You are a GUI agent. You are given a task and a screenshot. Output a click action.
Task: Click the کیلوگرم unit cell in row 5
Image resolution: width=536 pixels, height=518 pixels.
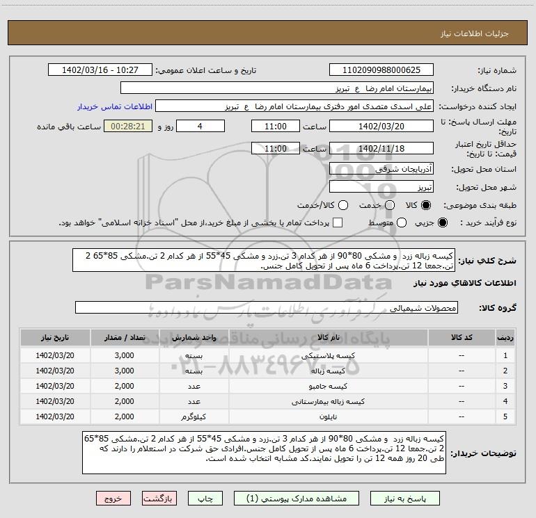[194, 416]
